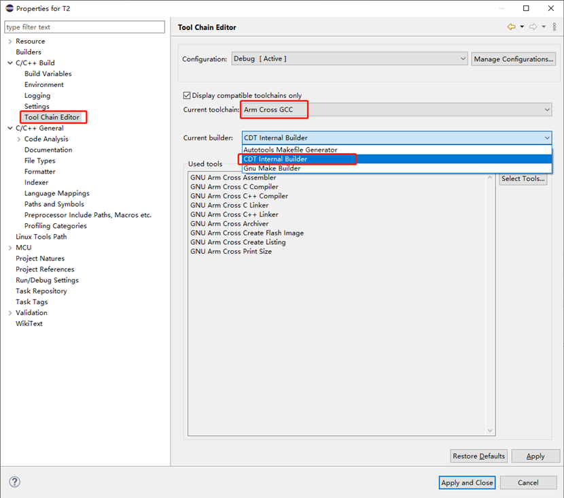The height and width of the screenshot is (498, 564).
Task: Click the forward navigation arrow icon
Action: click(x=533, y=27)
